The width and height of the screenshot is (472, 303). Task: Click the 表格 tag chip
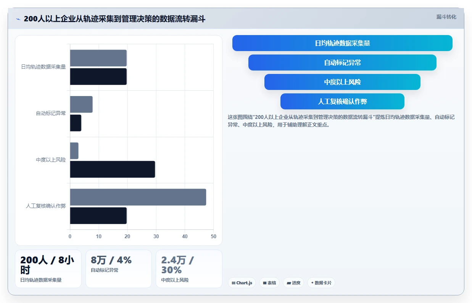pyautogui.click(x=269, y=283)
